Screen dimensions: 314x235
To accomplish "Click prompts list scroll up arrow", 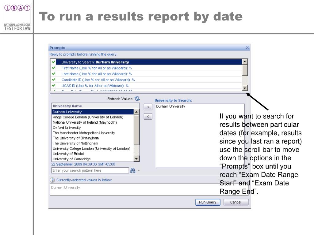I will [245, 62].
